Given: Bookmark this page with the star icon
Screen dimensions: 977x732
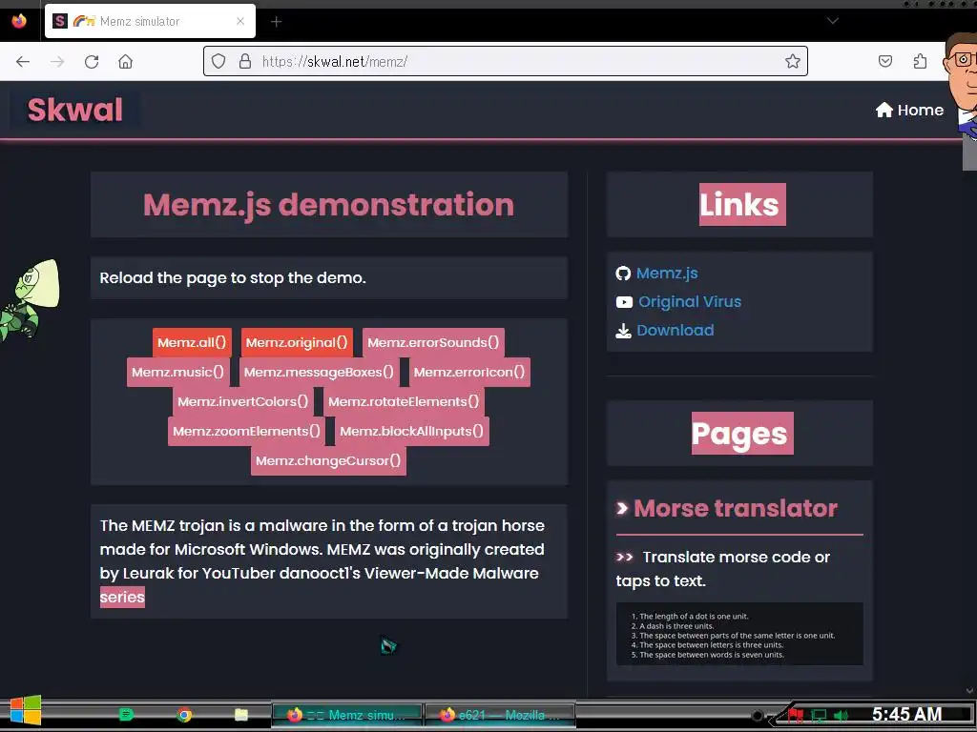Looking at the screenshot, I should click(793, 61).
